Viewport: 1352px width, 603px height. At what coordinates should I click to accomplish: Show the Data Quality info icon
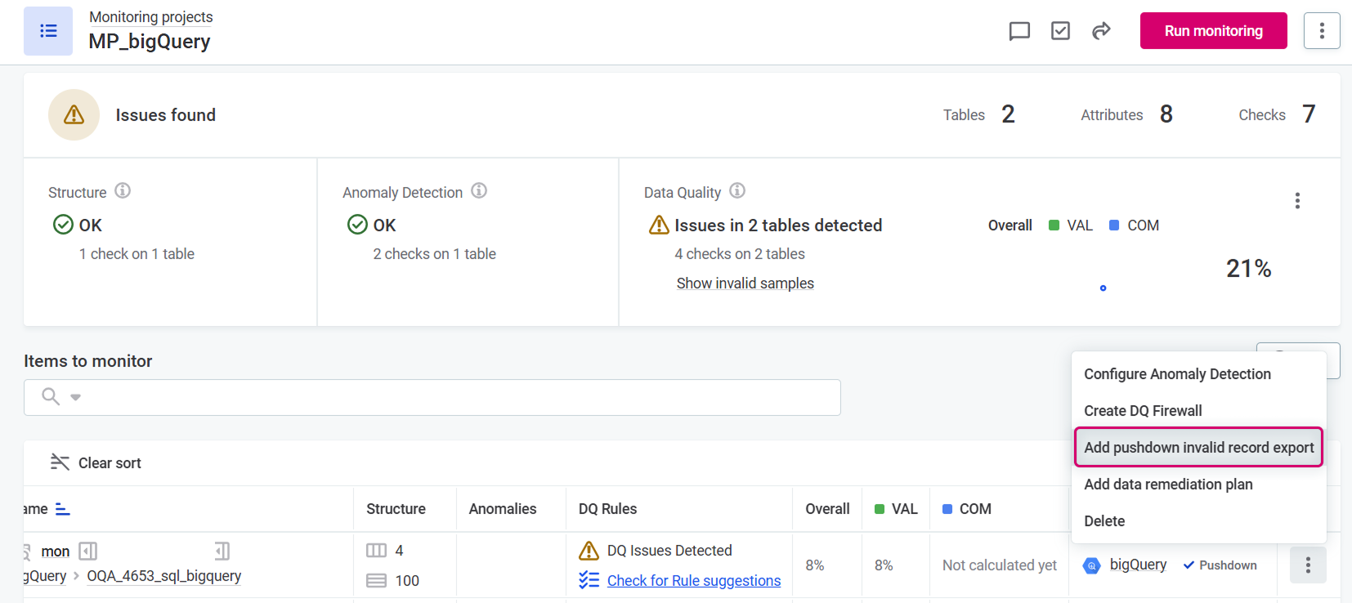coord(737,190)
